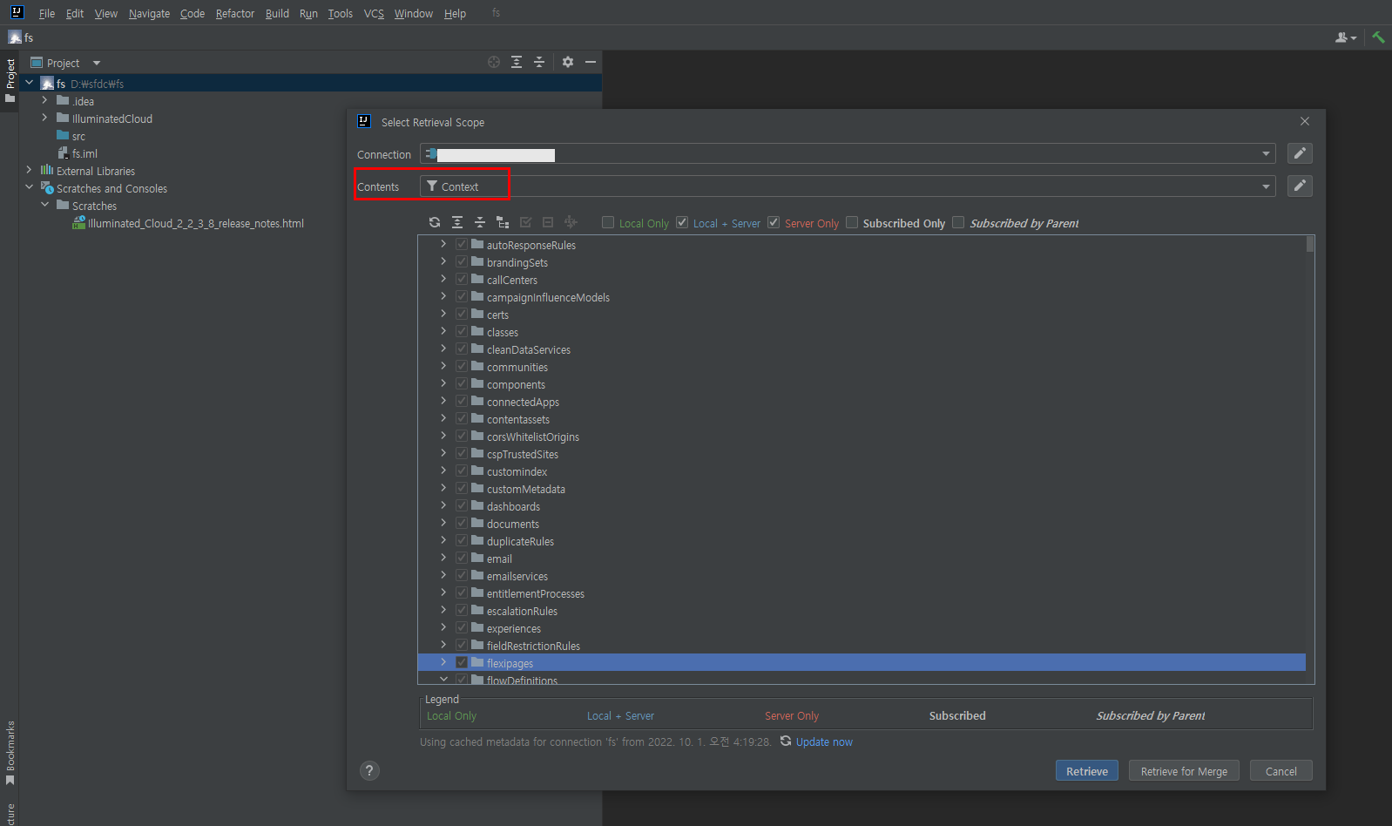This screenshot has height=826, width=1392.
Task: Open the Bookmarks side tool window
Action: 10,753
